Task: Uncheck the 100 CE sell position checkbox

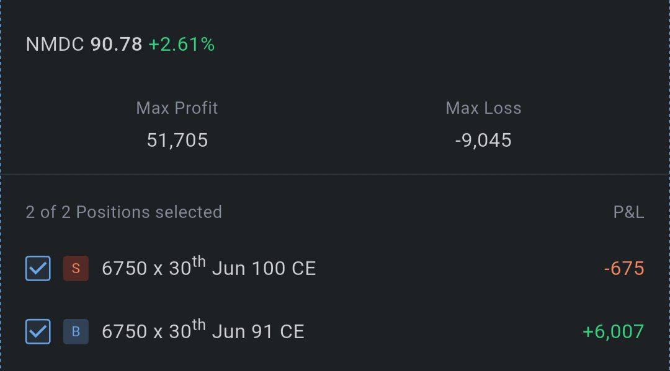Action: [38, 268]
